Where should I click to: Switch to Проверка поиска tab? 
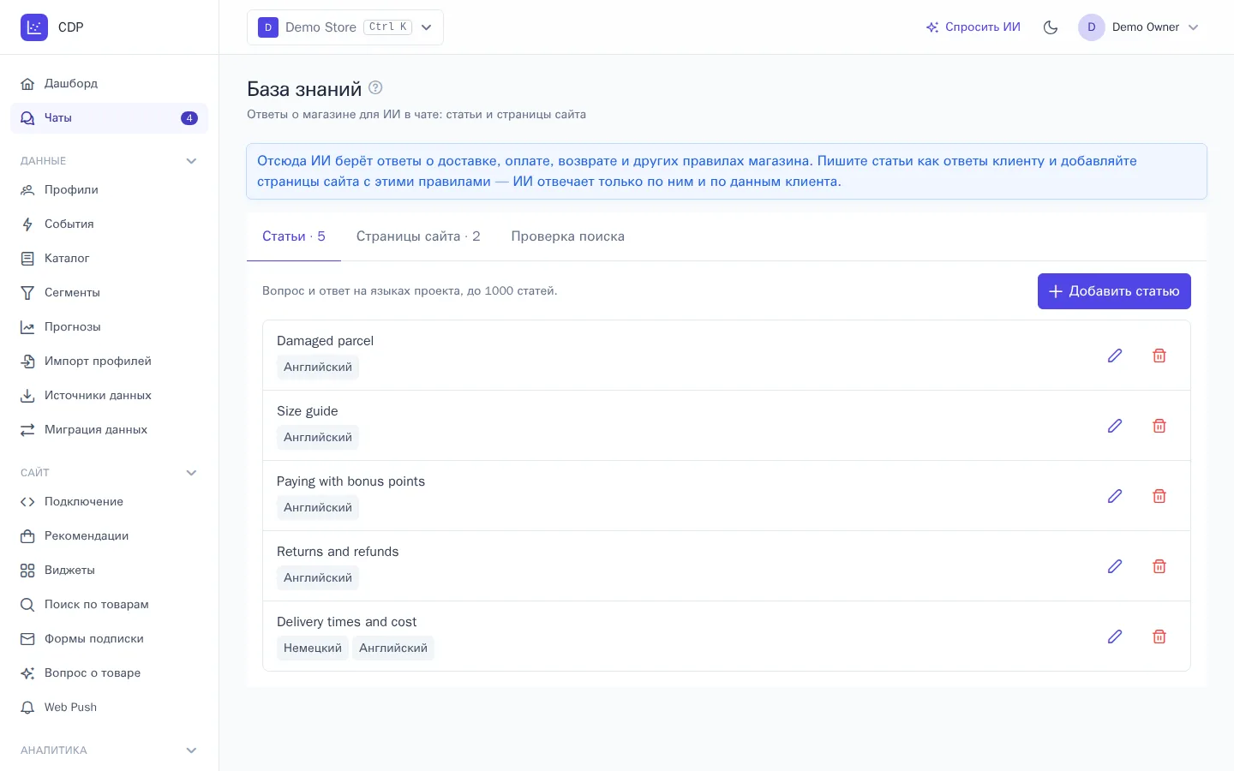pyautogui.click(x=567, y=236)
